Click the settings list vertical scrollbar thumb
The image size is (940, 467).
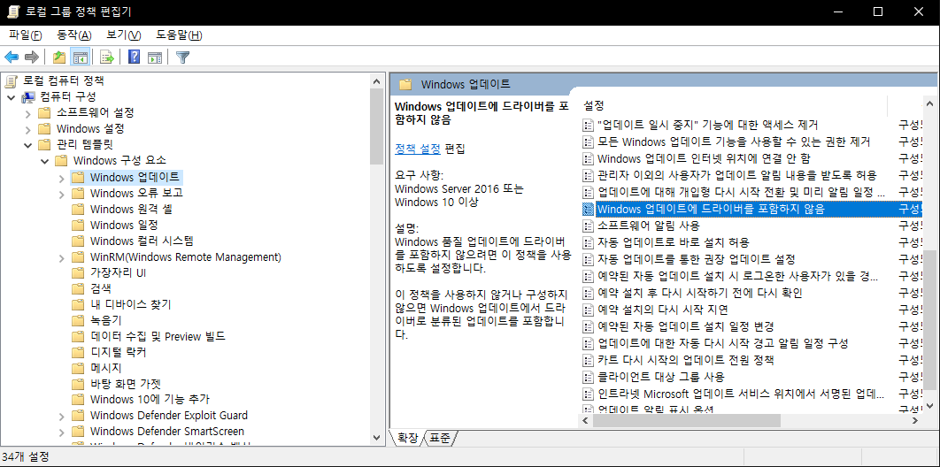point(929,319)
